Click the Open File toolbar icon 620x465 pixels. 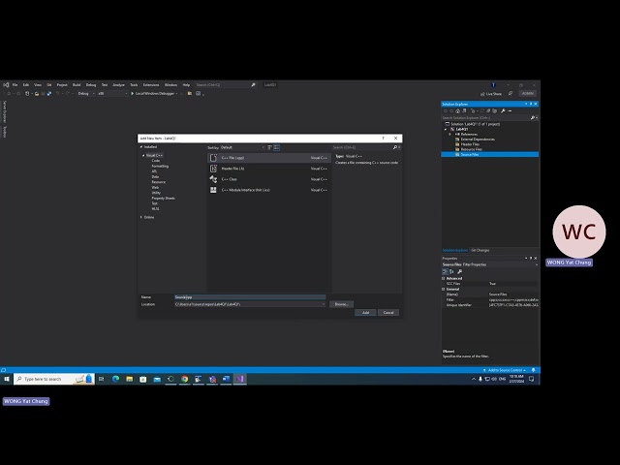coord(37,93)
